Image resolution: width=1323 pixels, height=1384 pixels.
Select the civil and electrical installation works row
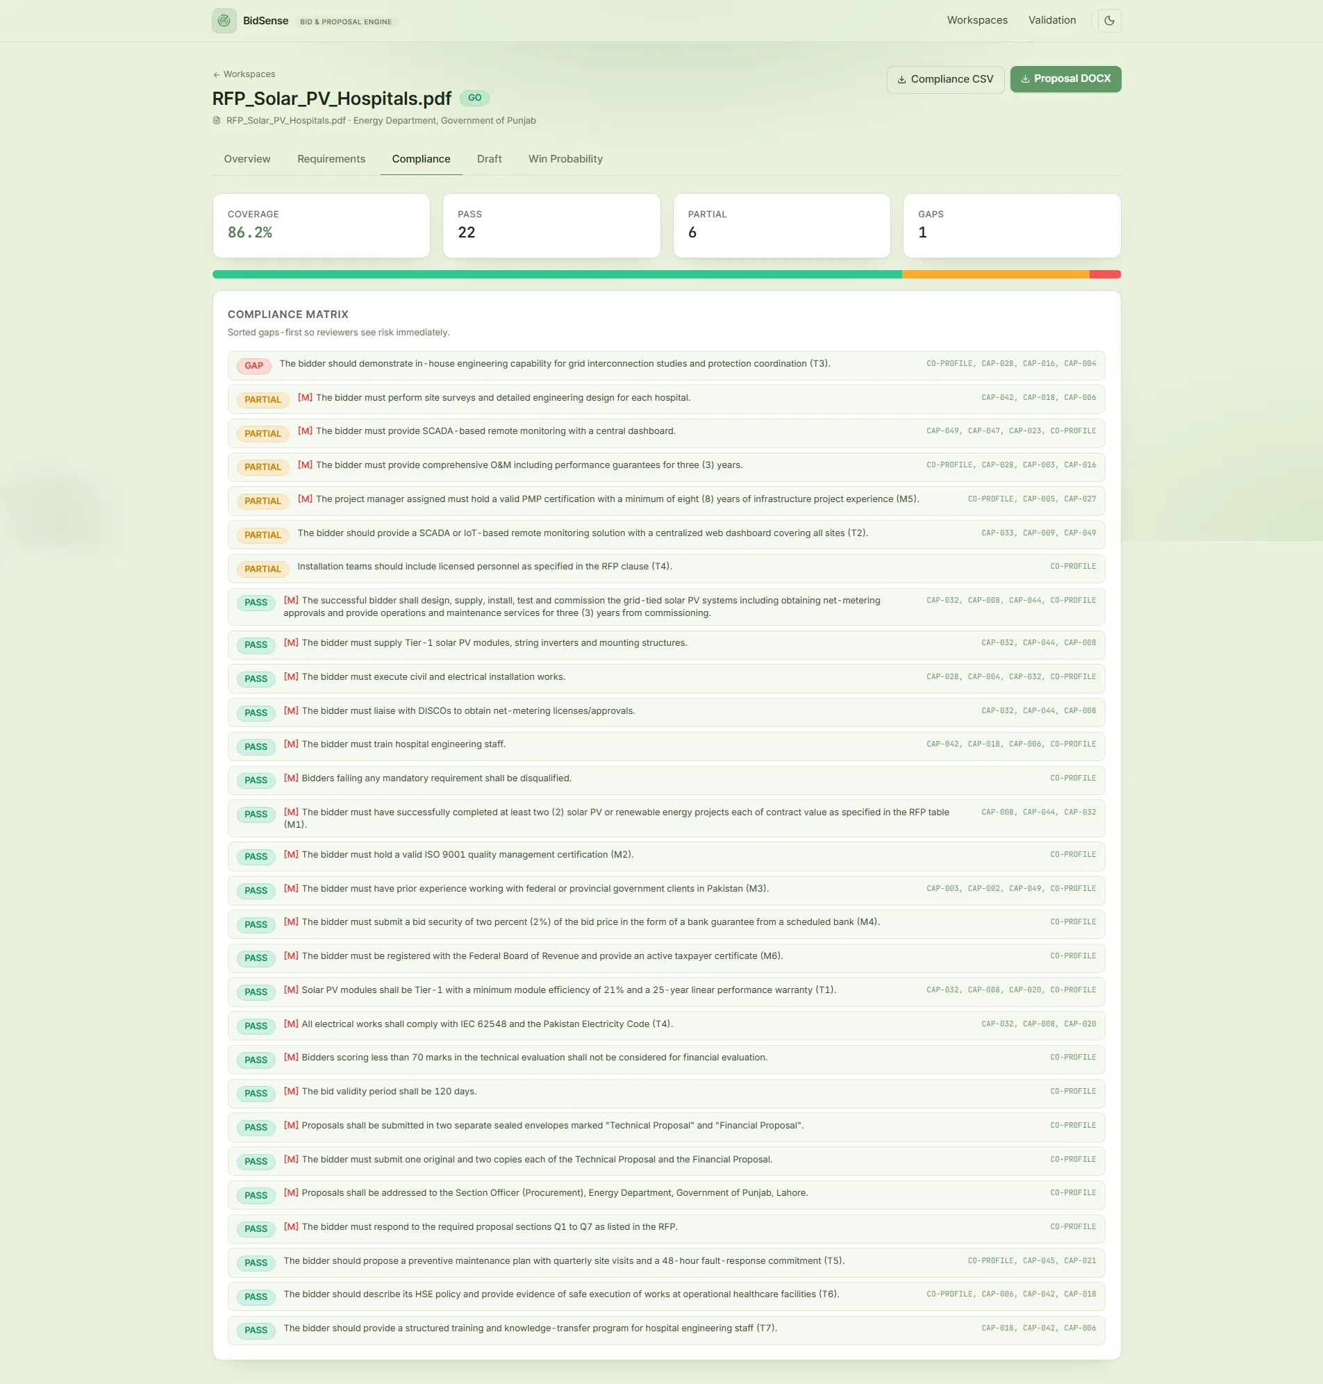point(666,678)
